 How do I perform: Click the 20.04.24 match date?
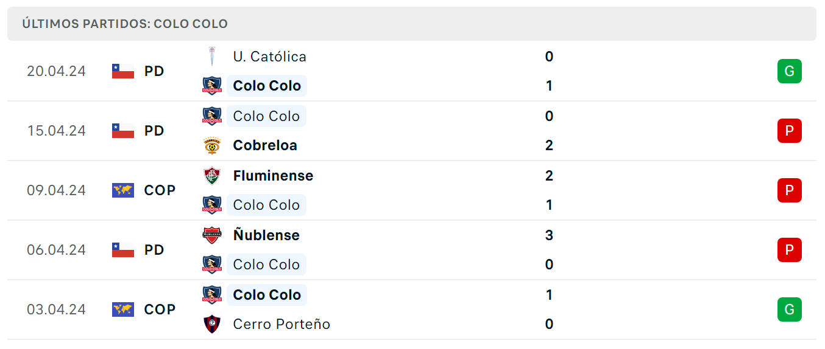click(56, 71)
